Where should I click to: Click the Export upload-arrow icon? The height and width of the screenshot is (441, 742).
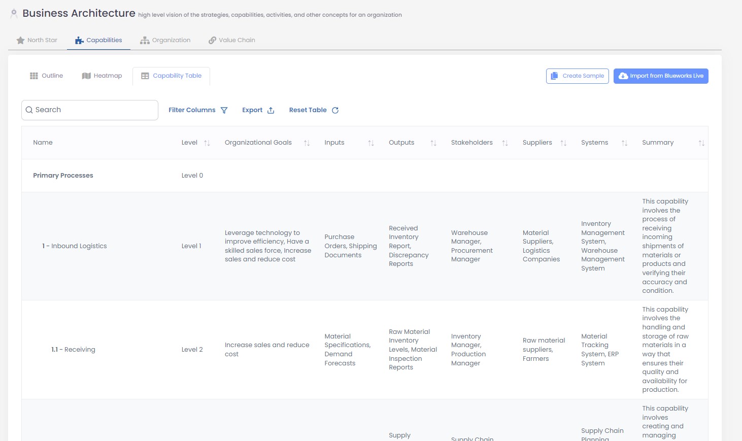[x=271, y=110]
